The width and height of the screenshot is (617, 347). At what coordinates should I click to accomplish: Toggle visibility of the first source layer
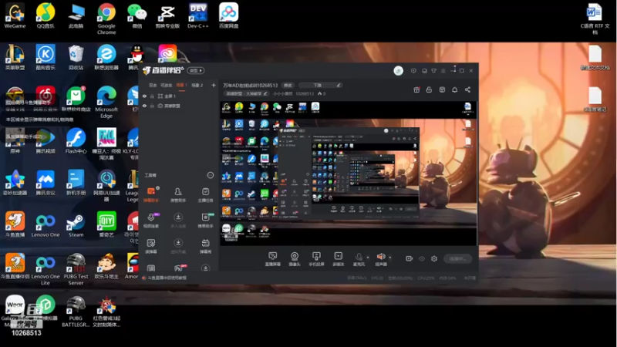point(144,96)
